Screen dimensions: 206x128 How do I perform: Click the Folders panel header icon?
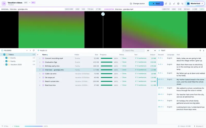click(x=2, y=50)
